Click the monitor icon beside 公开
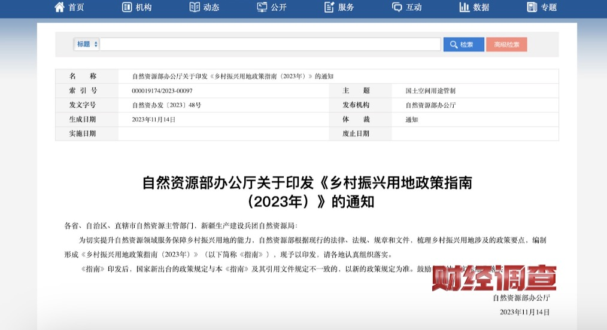 pos(262,7)
